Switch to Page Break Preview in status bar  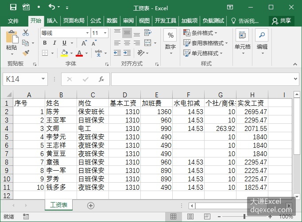[207, 217]
